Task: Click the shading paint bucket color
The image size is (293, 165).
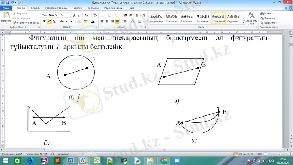Action: [x=133, y=21]
